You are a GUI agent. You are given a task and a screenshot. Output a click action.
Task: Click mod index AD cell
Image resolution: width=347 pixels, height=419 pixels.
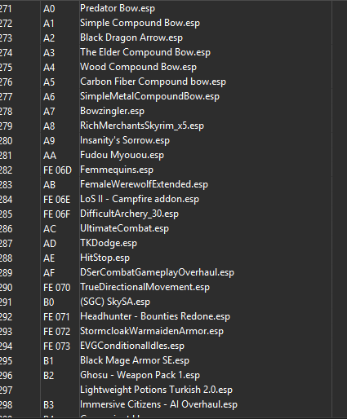[50, 244]
